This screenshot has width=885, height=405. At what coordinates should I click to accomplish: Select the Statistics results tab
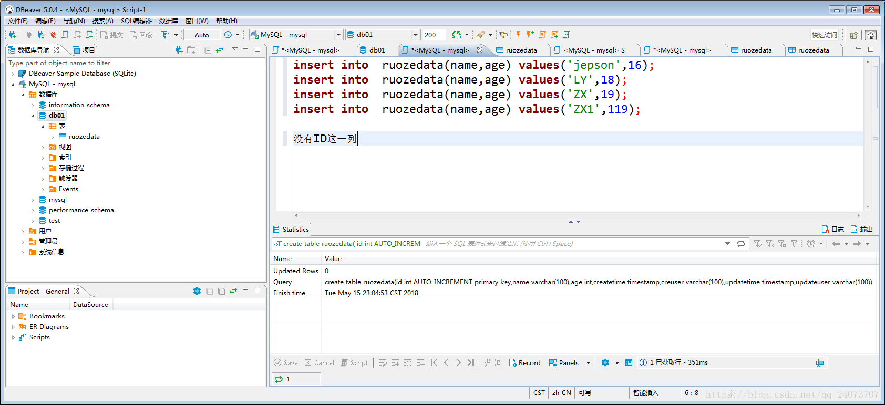click(x=291, y=229)
